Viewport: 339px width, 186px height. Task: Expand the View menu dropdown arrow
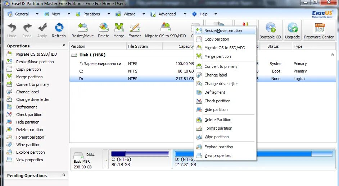pyautogui.click(x=69, y=14)
